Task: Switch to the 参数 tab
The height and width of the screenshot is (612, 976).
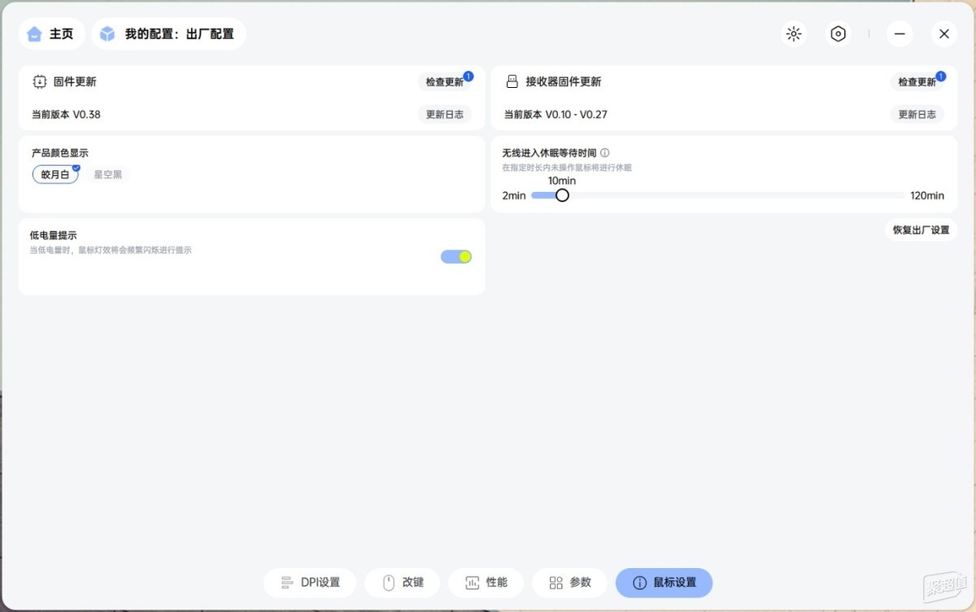Action: (569, 583)
